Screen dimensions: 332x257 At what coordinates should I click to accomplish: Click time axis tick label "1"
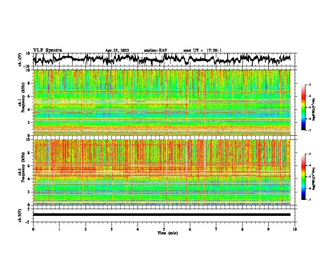coord(59,229)
